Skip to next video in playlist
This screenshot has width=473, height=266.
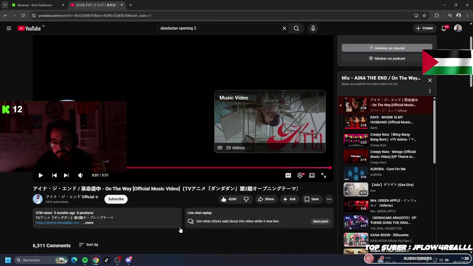click(66, 175)
